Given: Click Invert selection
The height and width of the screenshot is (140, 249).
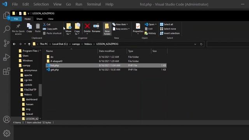Looking at the screenshot, I should (170, 33).
